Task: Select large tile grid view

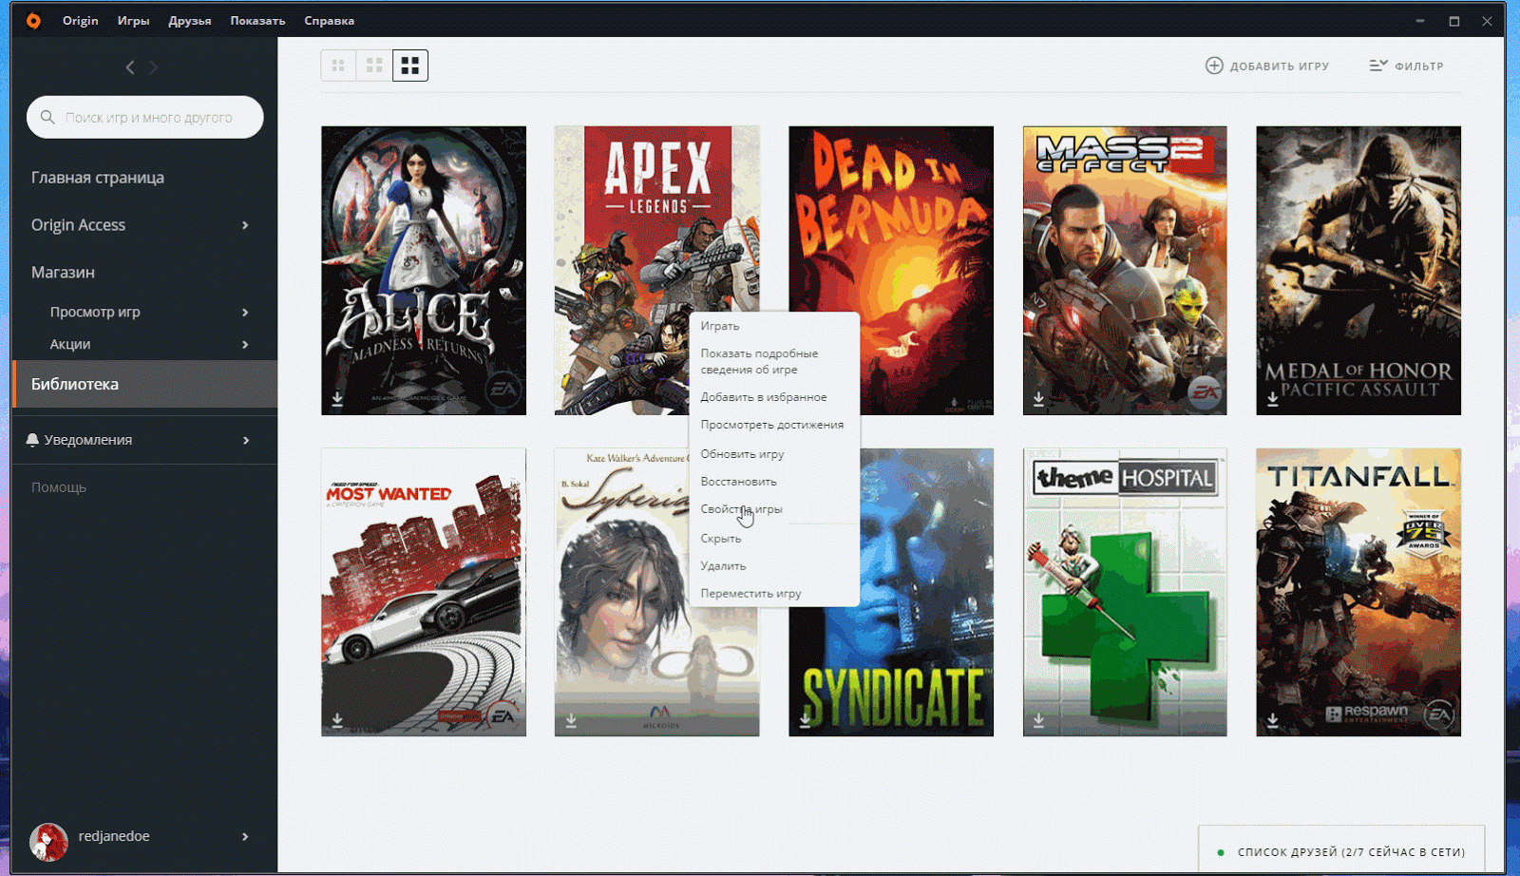Action: pyautogui.click(x=410, y=66)
